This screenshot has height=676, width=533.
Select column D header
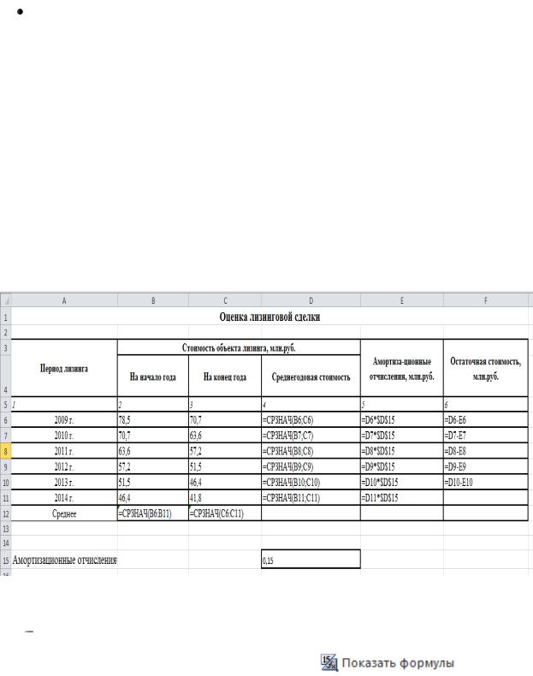311,300
